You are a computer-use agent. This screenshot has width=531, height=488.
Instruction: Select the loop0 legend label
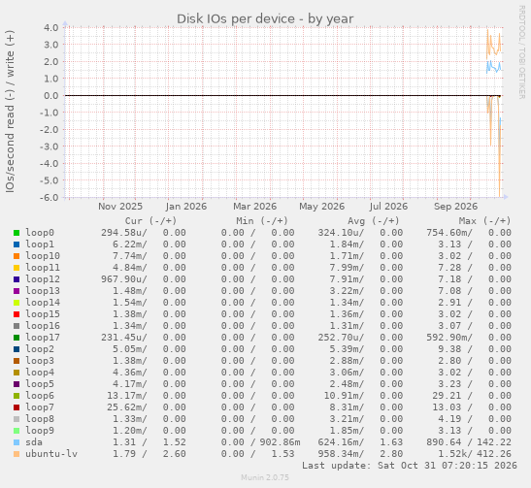click(x=40, y=233)
